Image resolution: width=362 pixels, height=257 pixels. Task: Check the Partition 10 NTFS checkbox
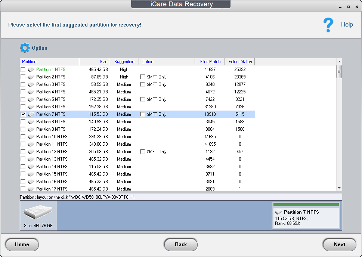coord(23,136)
